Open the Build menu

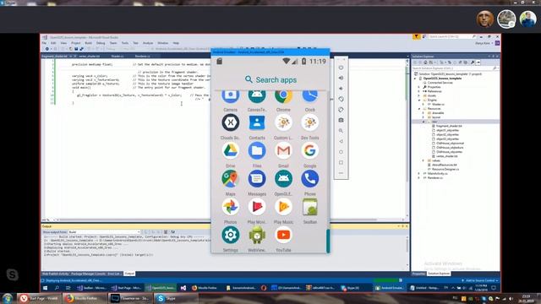pos(88,43)
